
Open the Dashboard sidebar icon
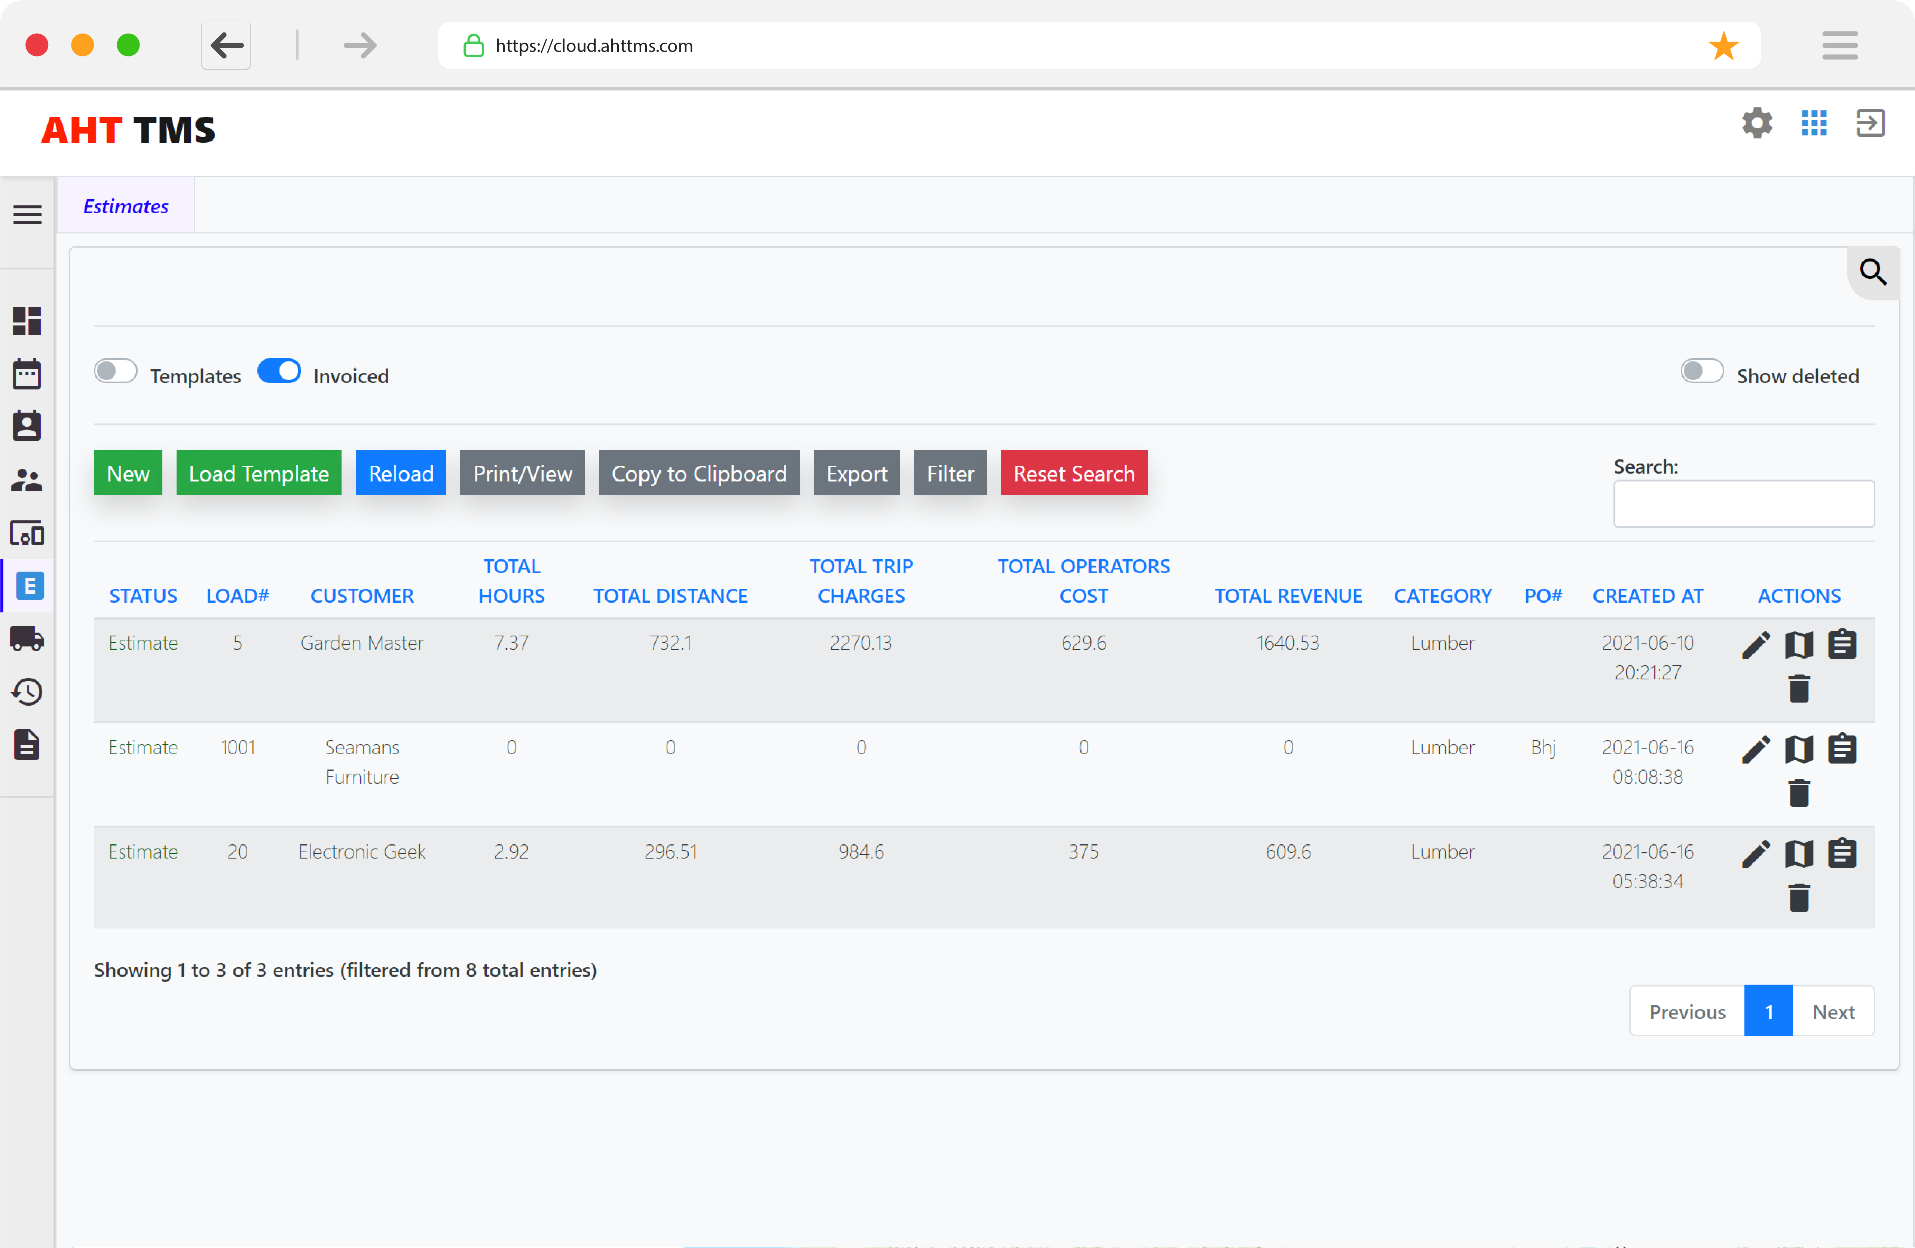tap(27, 321)
